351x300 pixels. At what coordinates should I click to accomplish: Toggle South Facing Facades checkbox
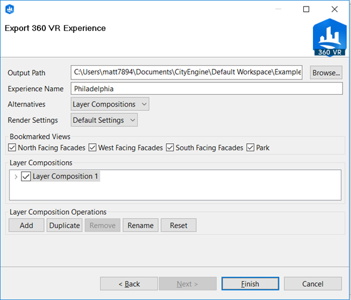[170, 148]
